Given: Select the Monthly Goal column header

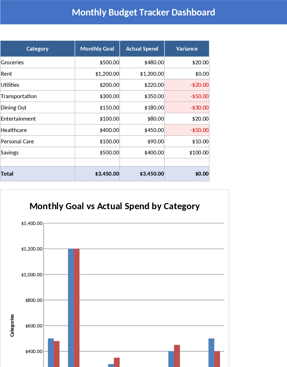Looking at the screenshot, I should pyautogui.click(x=97, y=49).
